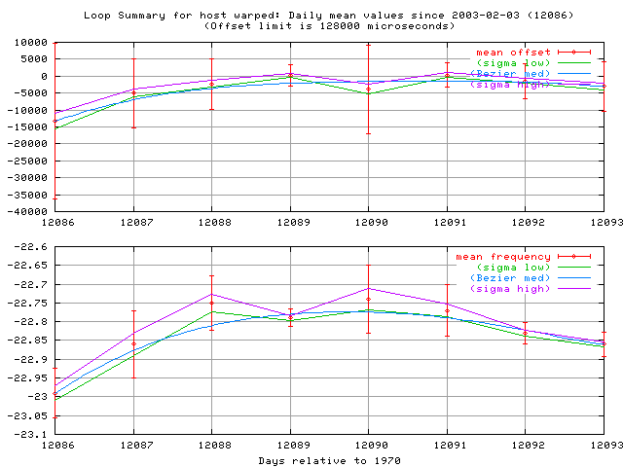The width and height of the screenshot is (623, 467).
Task: Select the 'mean frequency' legend label
Action: tap(503, 257)
